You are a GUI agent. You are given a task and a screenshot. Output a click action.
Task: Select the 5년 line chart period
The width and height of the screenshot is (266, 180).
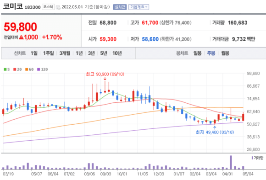104,53
